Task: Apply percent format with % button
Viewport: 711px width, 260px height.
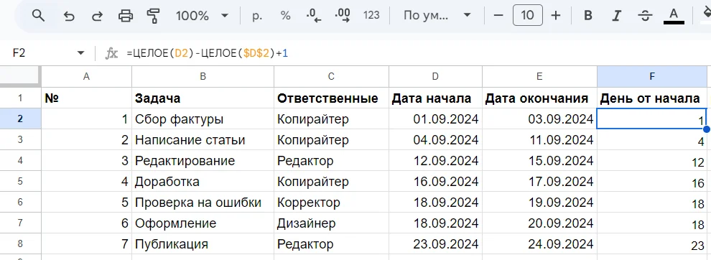Action: pyautogui.click(x=285, y=16)
